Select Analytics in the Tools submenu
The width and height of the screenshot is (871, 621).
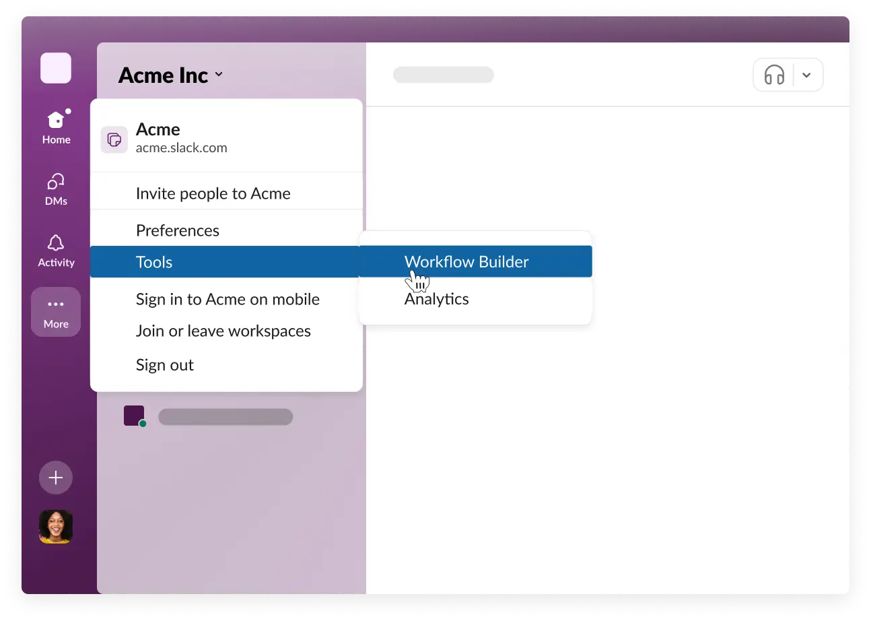436,299
